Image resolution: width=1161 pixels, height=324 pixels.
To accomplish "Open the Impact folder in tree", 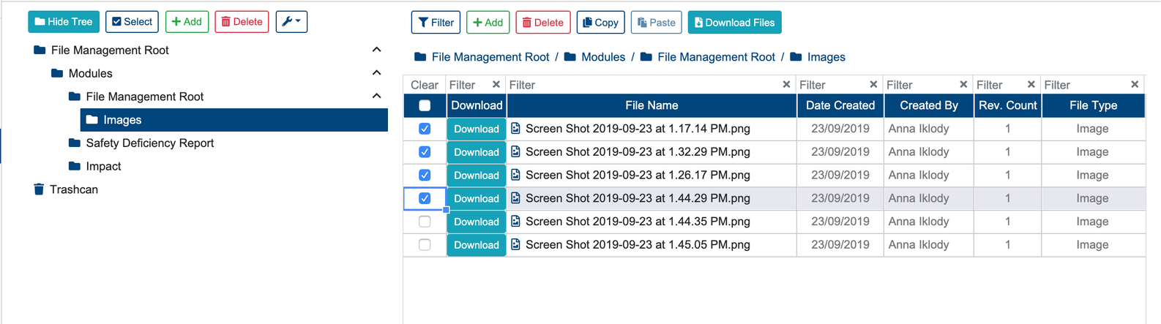I will [x=103, y=167].
